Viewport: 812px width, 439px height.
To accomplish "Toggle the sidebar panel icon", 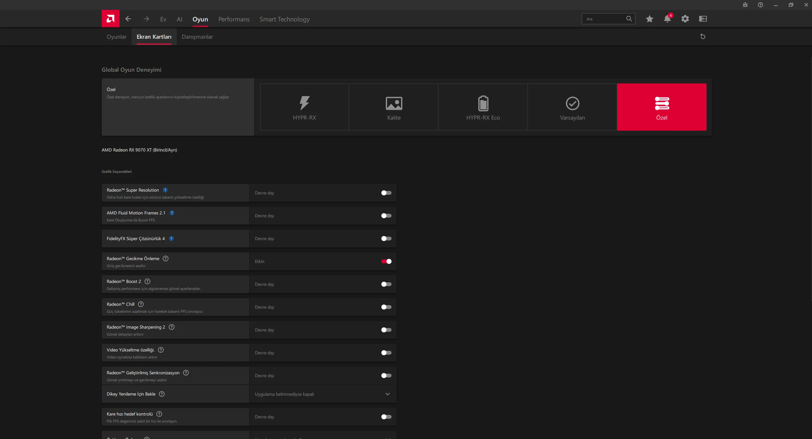I will pyautogui.click(x=703, y=19).
